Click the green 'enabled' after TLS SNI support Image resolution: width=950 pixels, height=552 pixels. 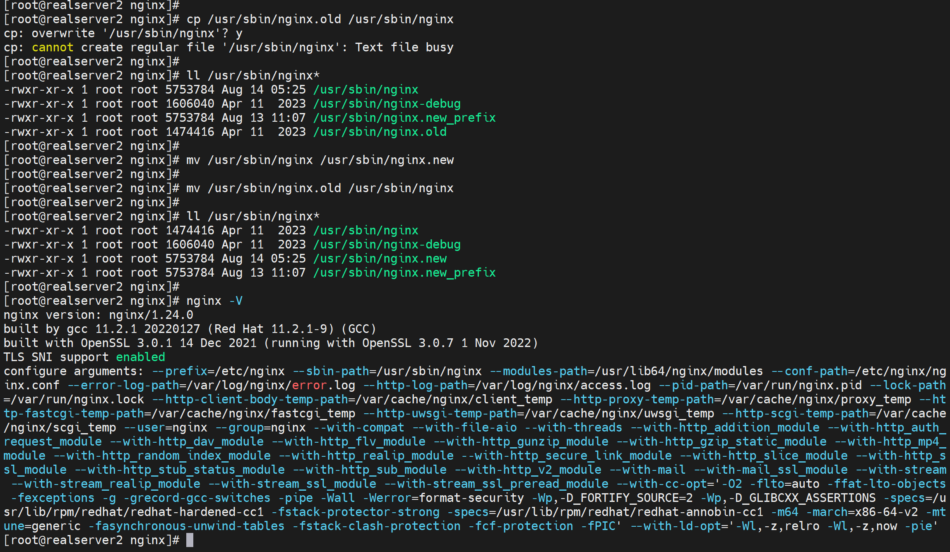pyautogui.click(x=140, y=357)
